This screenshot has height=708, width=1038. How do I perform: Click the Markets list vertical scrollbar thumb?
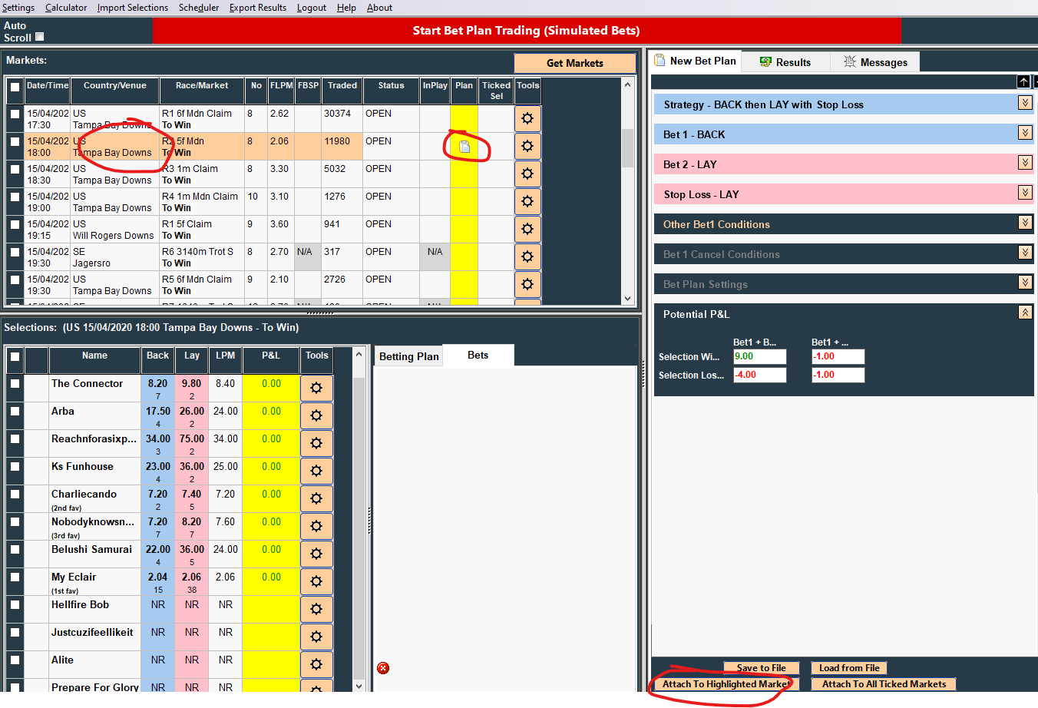pyautogui.click(x=627, y=147)
